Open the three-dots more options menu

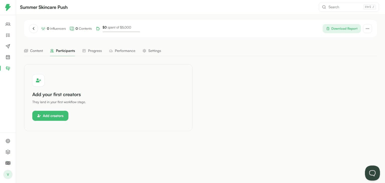[x=367, y=29]
